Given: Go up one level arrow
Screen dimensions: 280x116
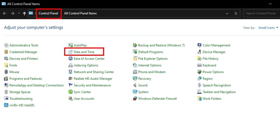Looking at the screenshot, I should pyautogui.click(x=24, y=13).
